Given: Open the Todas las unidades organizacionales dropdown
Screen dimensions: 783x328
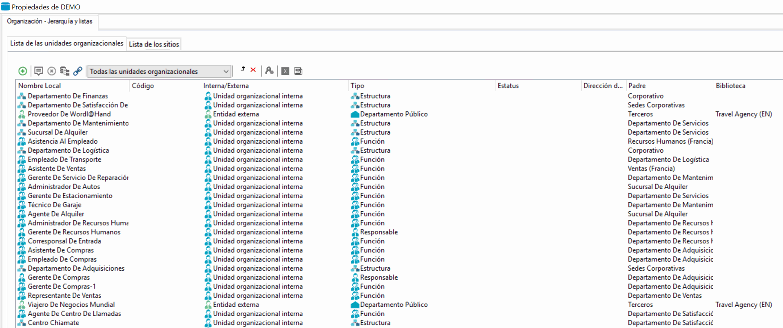Looking at the screenshot, I should (160, 72).
